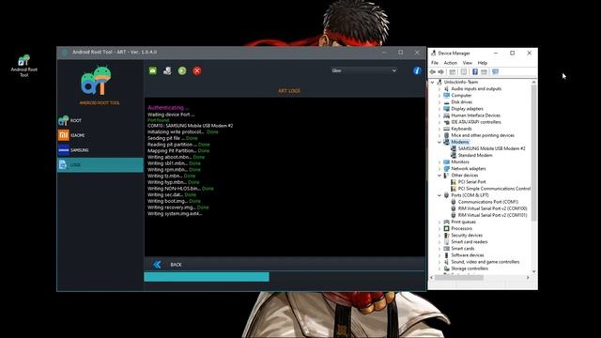The width and height of the screenshot is (601, 338).
Task: Open View menu in Device Manager
Action: pyautogui.click(x=468, y=63)
